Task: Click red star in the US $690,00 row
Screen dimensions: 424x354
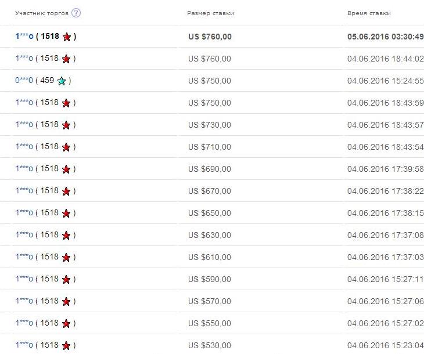Action: tap(66, 169)
